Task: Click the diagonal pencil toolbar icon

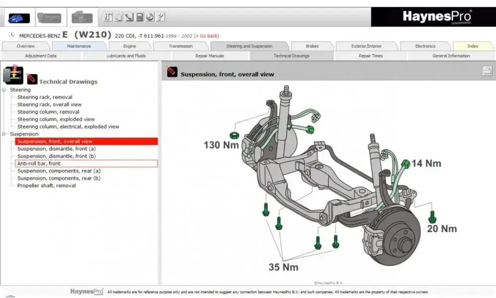Action: coord(129,17)
